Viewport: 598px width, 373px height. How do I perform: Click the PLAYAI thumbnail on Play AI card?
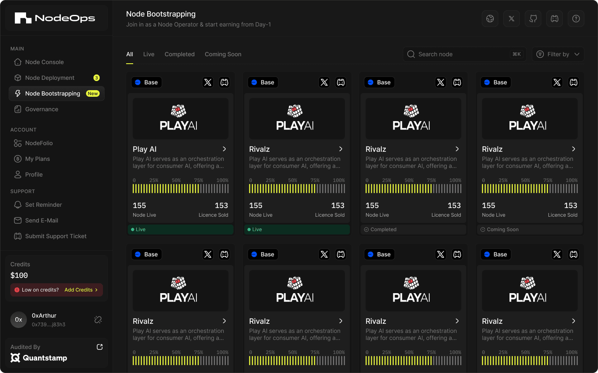(x=181, y=119)
